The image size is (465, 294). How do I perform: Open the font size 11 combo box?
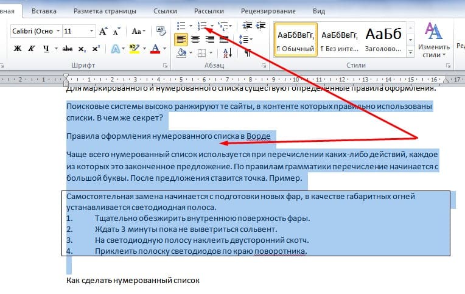pyautogui.click(x=79, y=31)
